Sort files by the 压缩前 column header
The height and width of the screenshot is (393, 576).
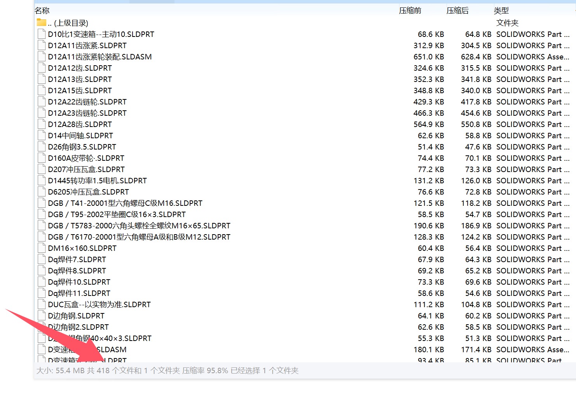pos(410,10)
